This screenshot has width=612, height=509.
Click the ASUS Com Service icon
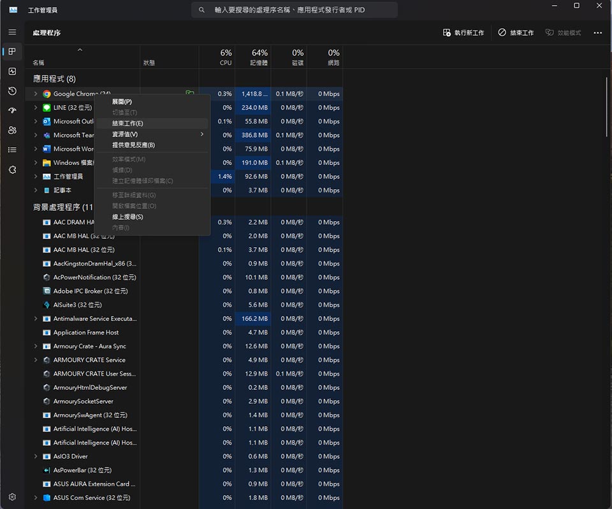[47, 498]
